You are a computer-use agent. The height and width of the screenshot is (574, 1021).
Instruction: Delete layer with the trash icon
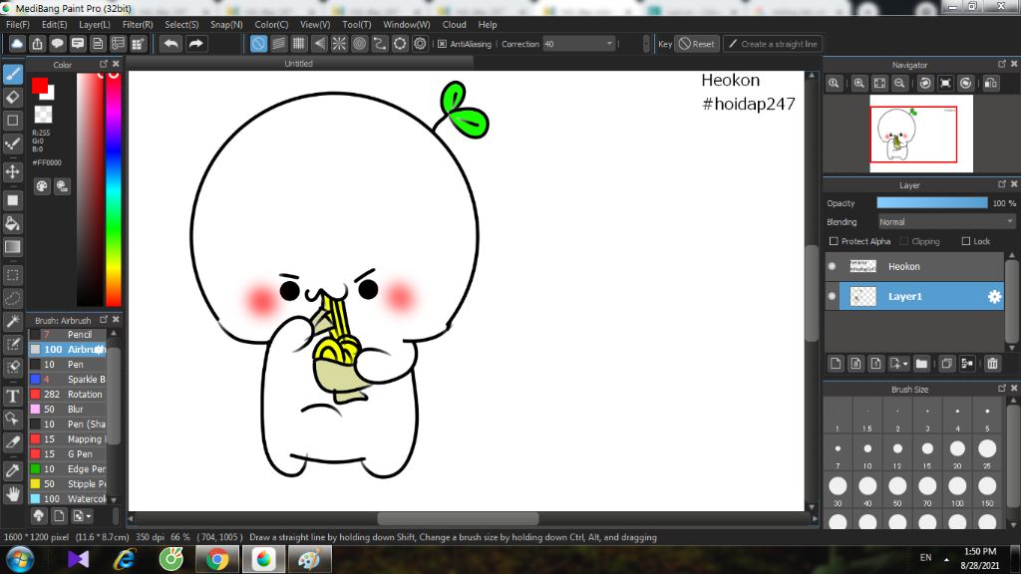992,363
